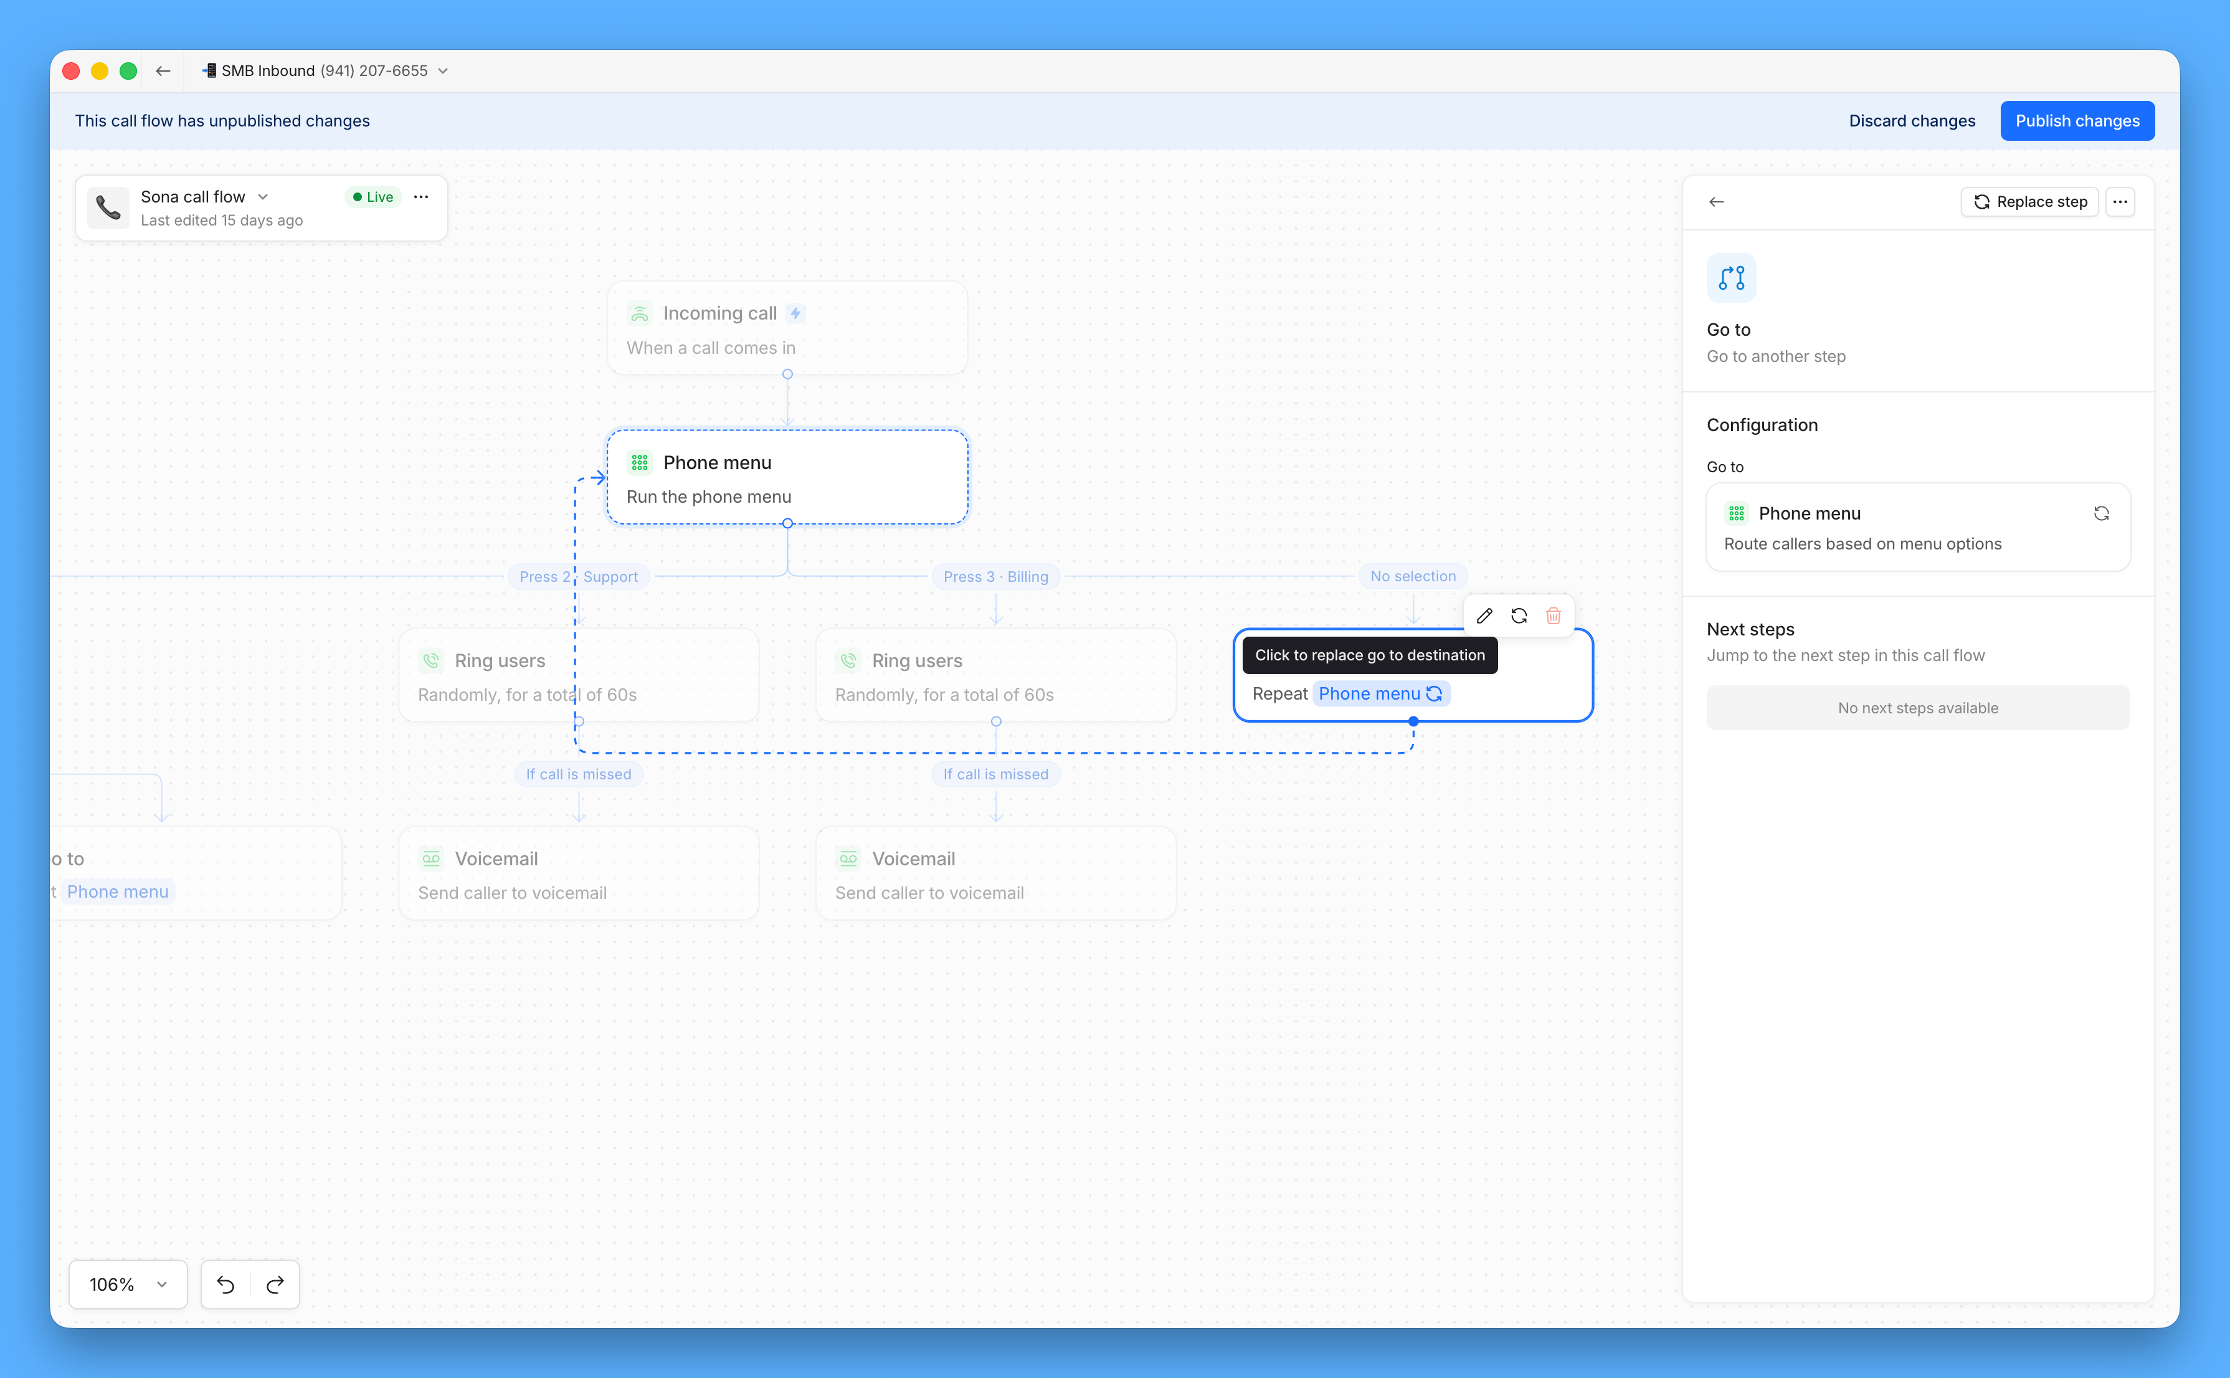Image resolution: width=2230 pixels, height=1378 pixels.
Task: Click the connector dot below the Go to step
Action: tap(1413, 722)
